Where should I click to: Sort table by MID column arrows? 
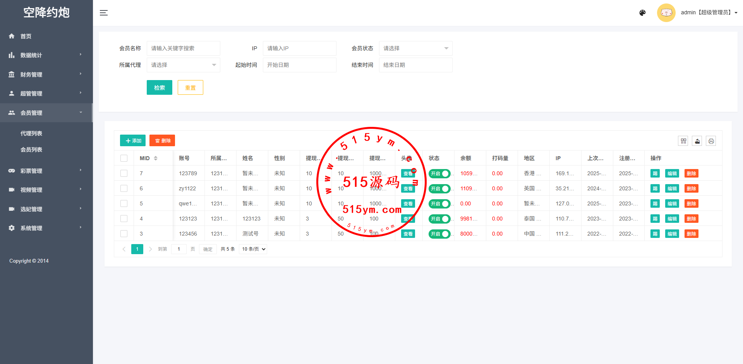pos(156,158)
